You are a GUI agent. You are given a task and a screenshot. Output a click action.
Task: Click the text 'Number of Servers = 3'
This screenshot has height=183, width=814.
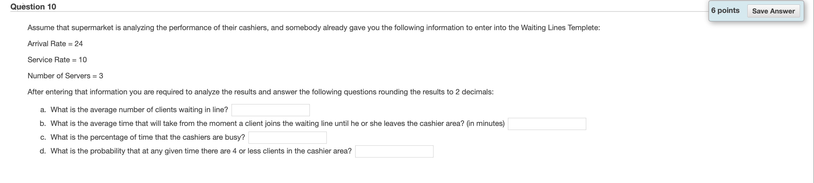[x=65, y=76]
